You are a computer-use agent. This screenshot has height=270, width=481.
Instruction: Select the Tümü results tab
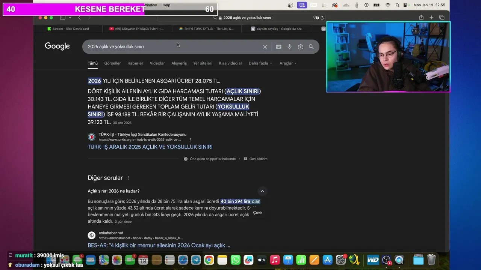coord(92,63)
